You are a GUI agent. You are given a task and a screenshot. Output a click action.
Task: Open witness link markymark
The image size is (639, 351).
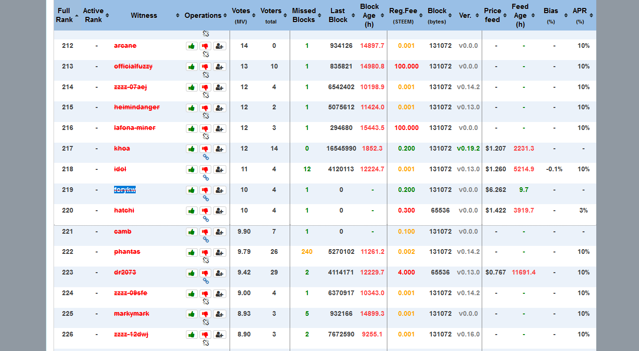coord(131,313)
